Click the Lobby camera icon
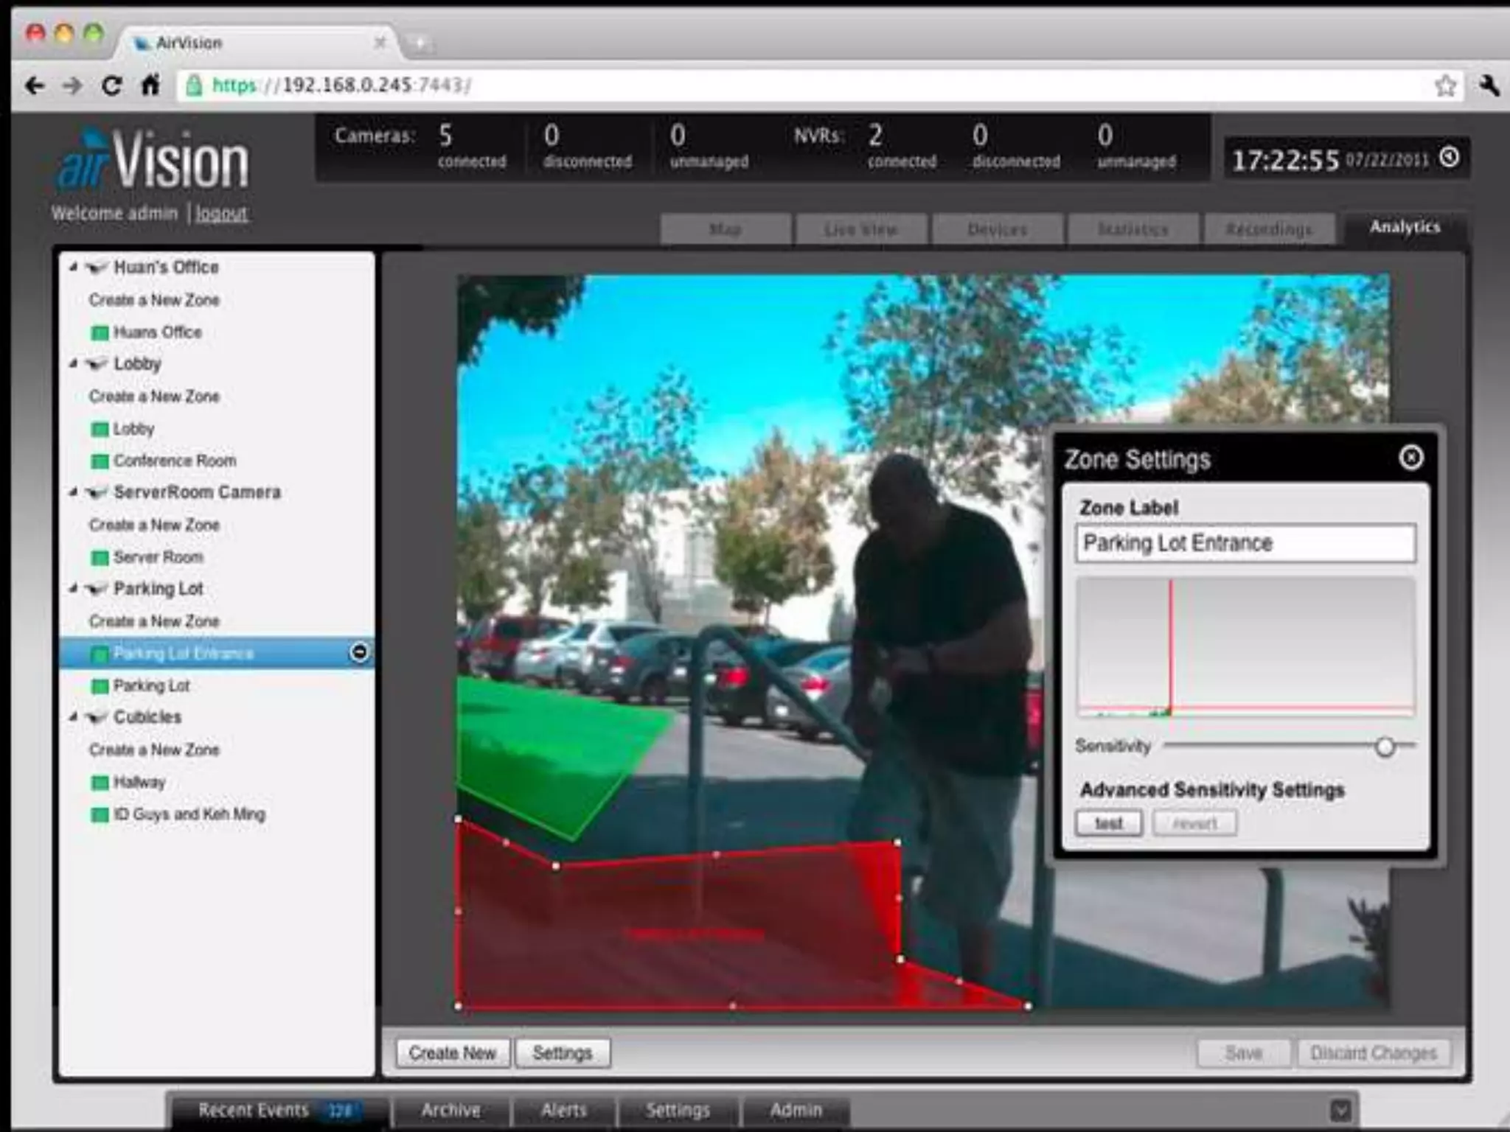The height and width of the screenshot is (1132, 1510). coord(97,364)
